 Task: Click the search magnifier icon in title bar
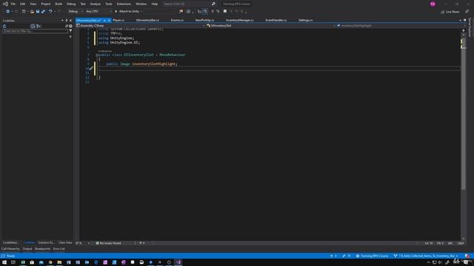[213, 4]
